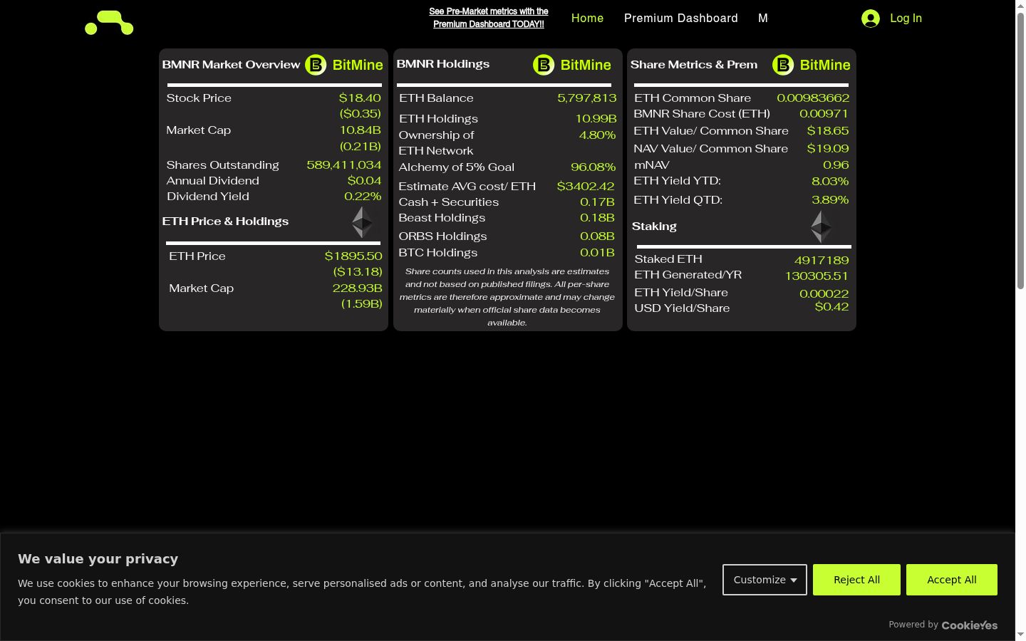
Task: Click ETH Common Share value 0.00983662
Action: pyautogui.click(x=813, y=98)
